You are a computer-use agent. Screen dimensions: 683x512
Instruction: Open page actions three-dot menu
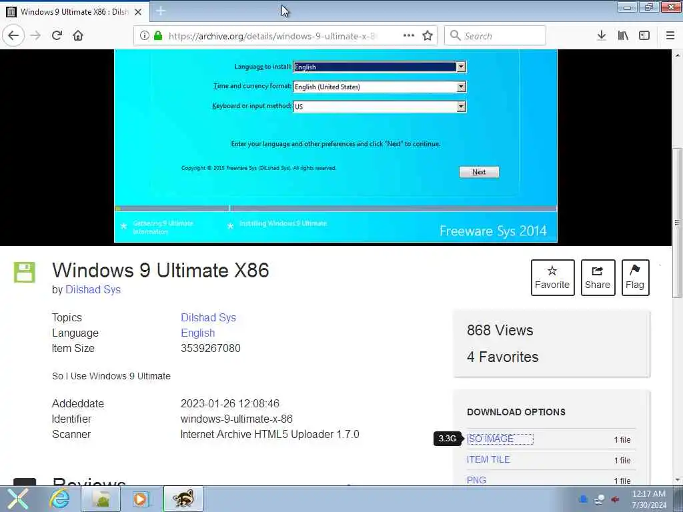point(409,36)
